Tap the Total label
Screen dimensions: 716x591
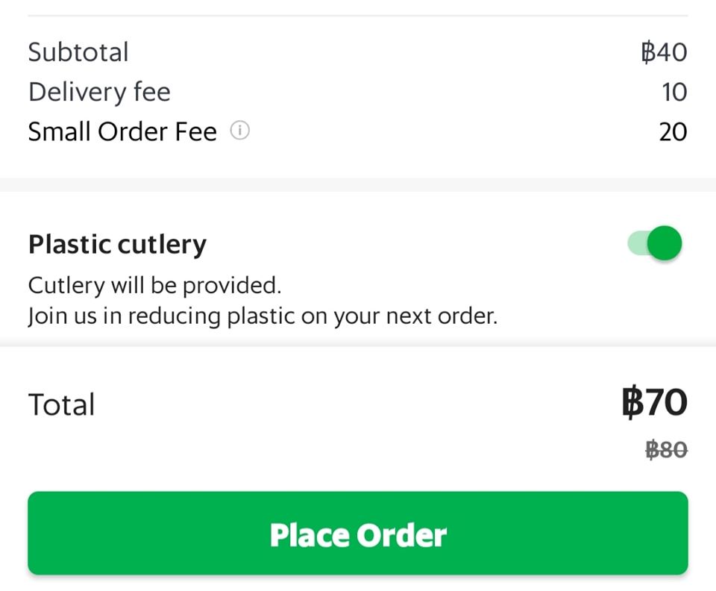tap(61, 404)
